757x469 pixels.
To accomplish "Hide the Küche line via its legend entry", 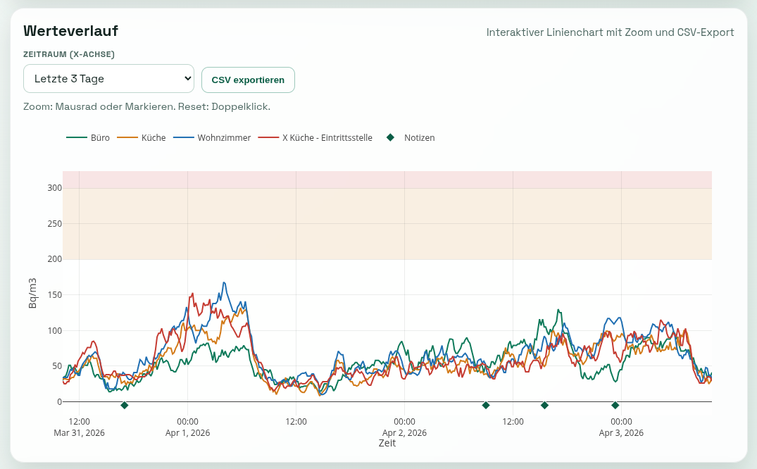I will (142, 138).
